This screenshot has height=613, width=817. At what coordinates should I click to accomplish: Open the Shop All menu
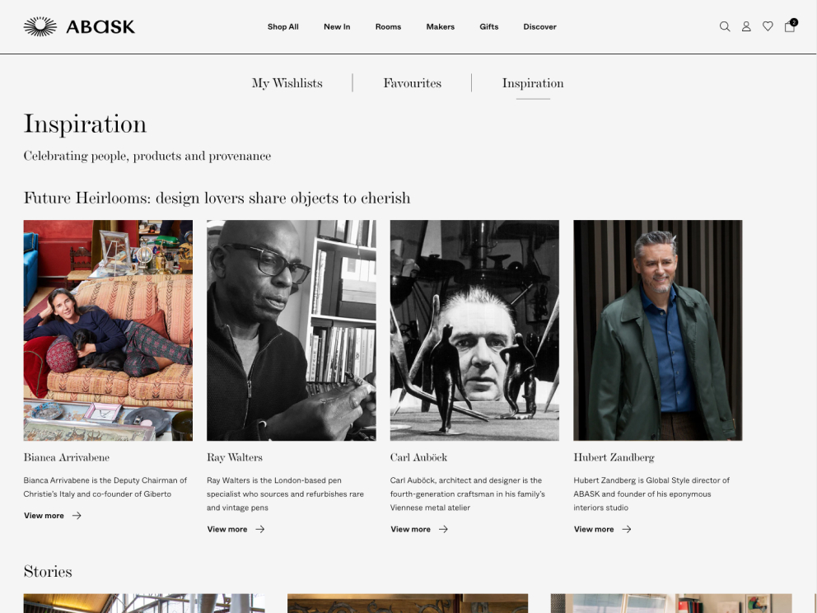[x=282, y=27]
